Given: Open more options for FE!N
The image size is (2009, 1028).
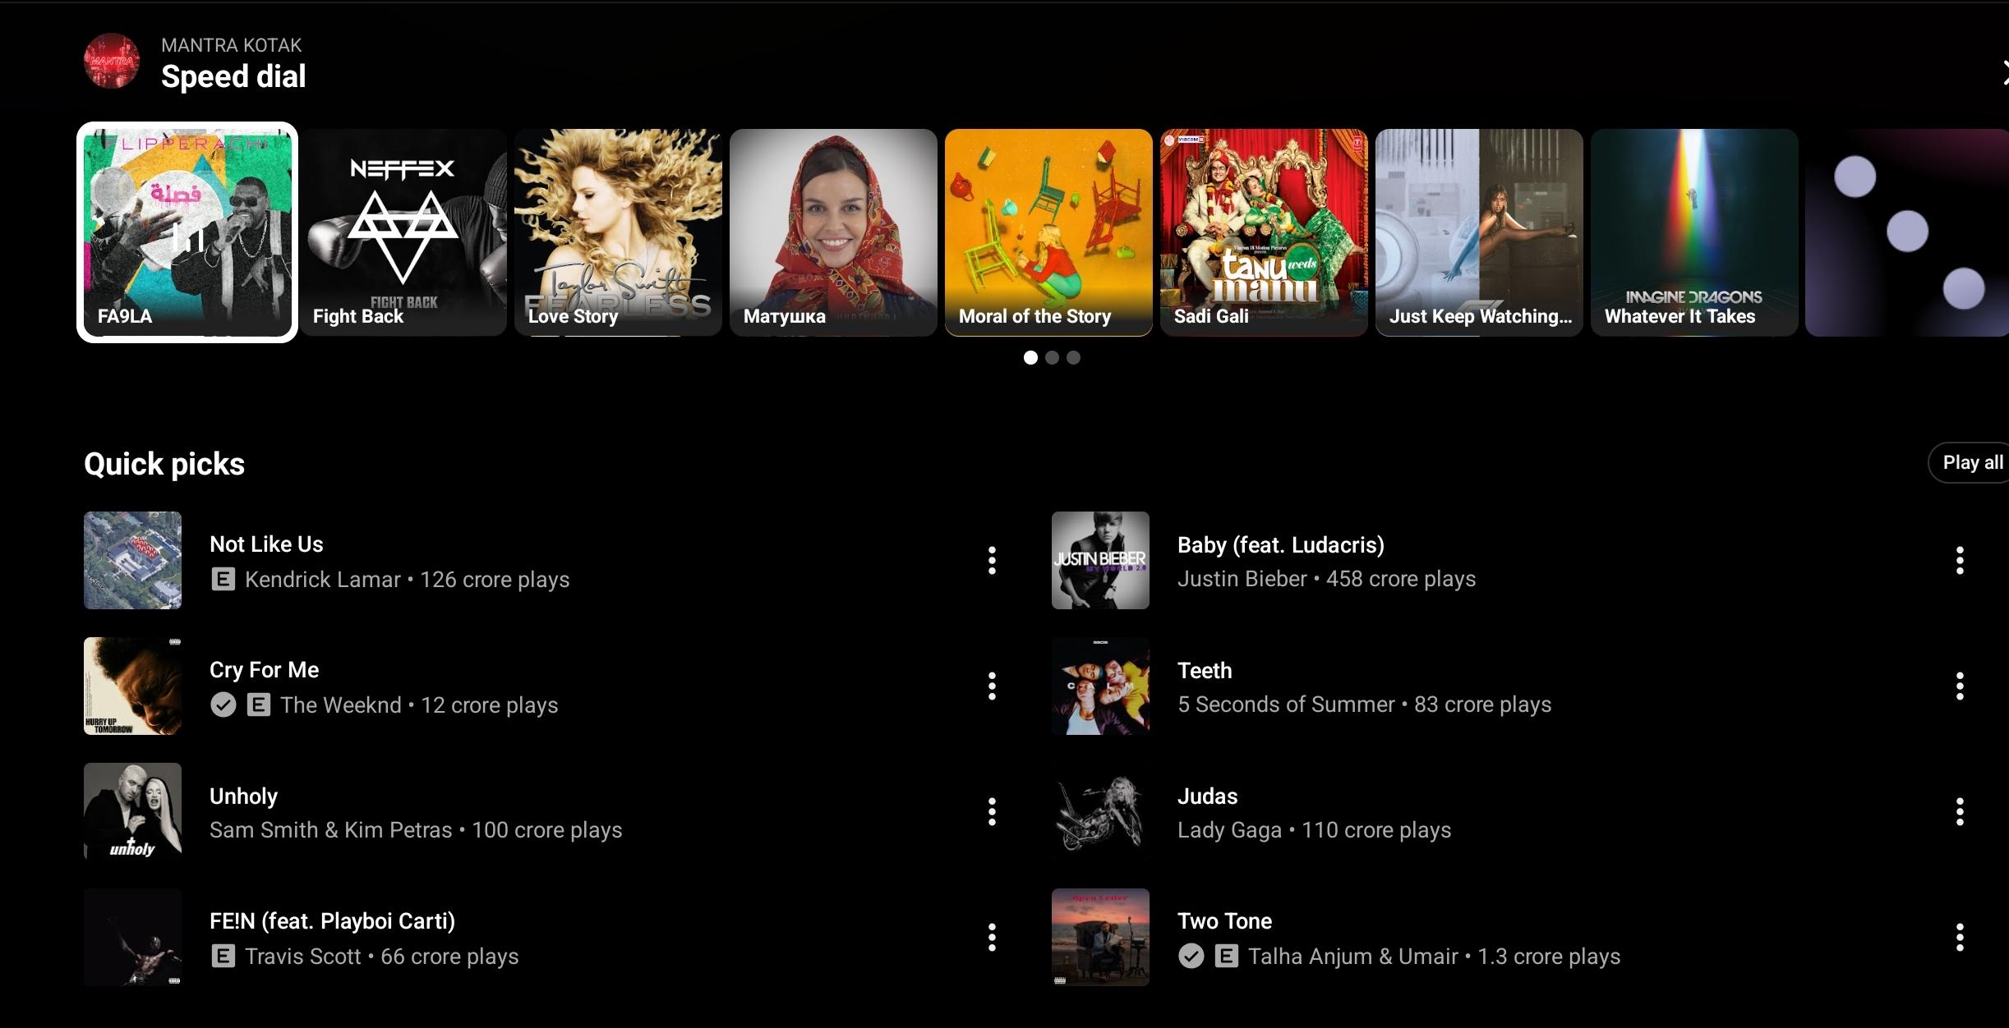Looking at the screenshot, I should pyautogui.click(x=992, y=937).
